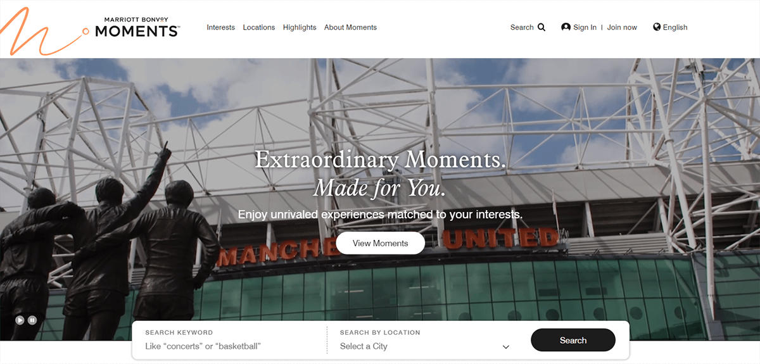The image size is (760, 364).
Task: Open the English language selector
Action: [x=670, y=27]
